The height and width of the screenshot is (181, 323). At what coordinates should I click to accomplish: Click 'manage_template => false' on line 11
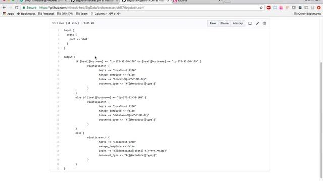click(117, 75)
